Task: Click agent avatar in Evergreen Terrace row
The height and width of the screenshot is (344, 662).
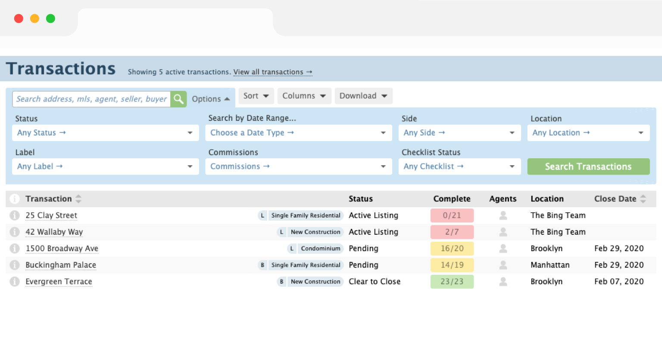Action: pos(503,282)
